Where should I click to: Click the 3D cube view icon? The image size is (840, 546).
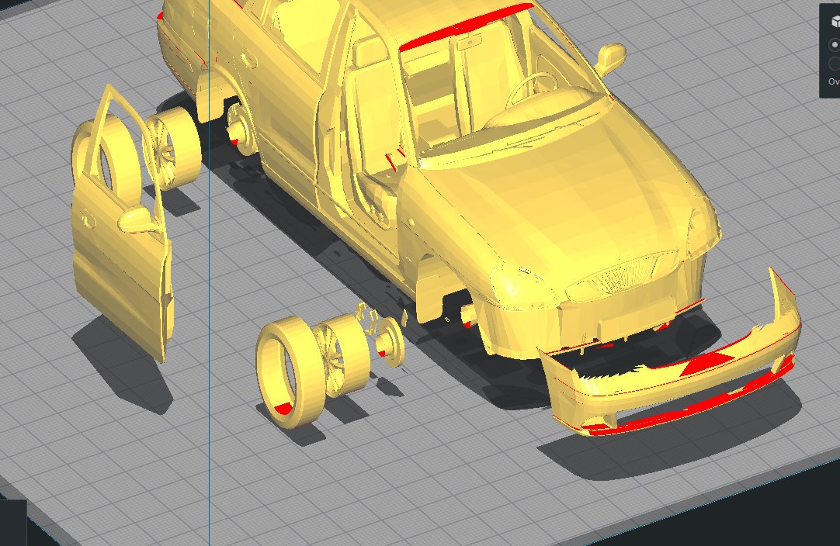tap(835, 21)
